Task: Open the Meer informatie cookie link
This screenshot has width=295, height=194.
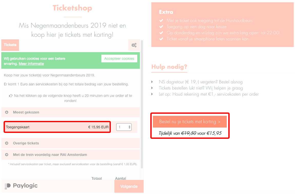Action: (31, 64)
